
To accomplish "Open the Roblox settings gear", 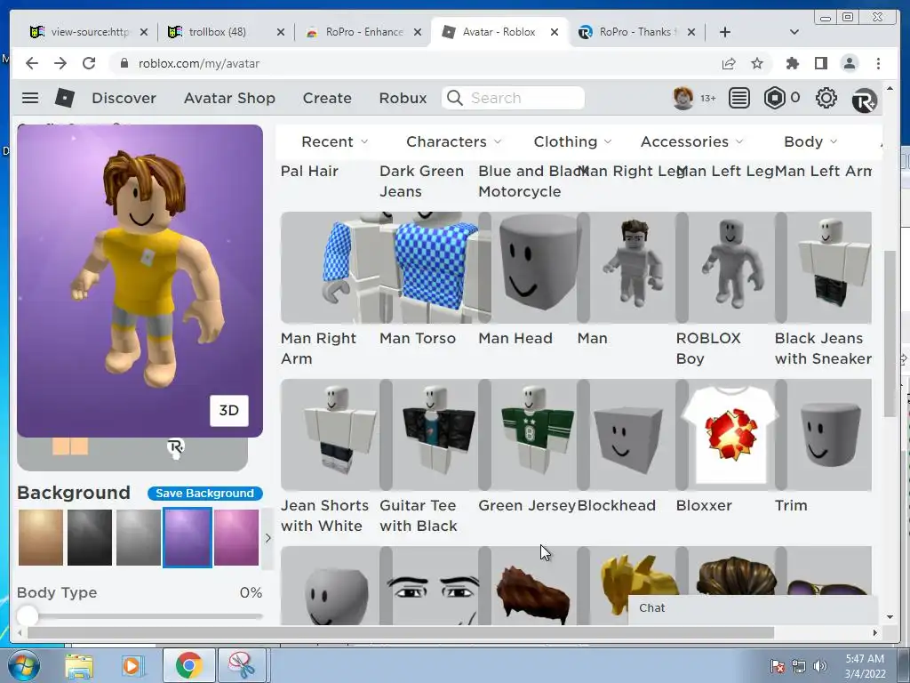I will 826,98.
